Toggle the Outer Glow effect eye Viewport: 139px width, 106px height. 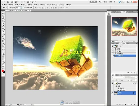(118, 88)
